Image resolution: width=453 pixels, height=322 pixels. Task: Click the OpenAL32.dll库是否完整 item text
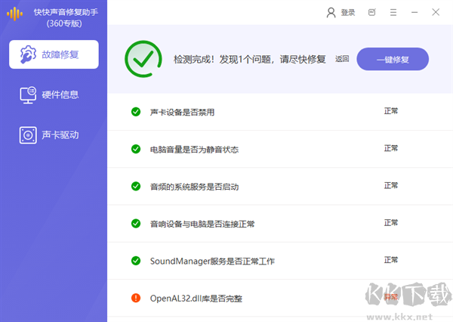pos(196,298)
